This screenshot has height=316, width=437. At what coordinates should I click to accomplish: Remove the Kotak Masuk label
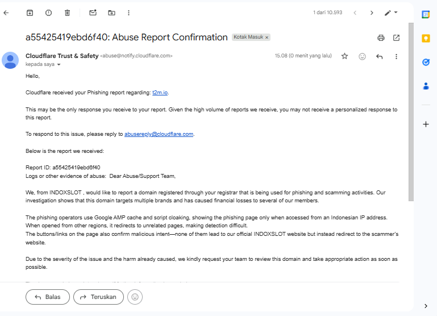tap(267, 38)
